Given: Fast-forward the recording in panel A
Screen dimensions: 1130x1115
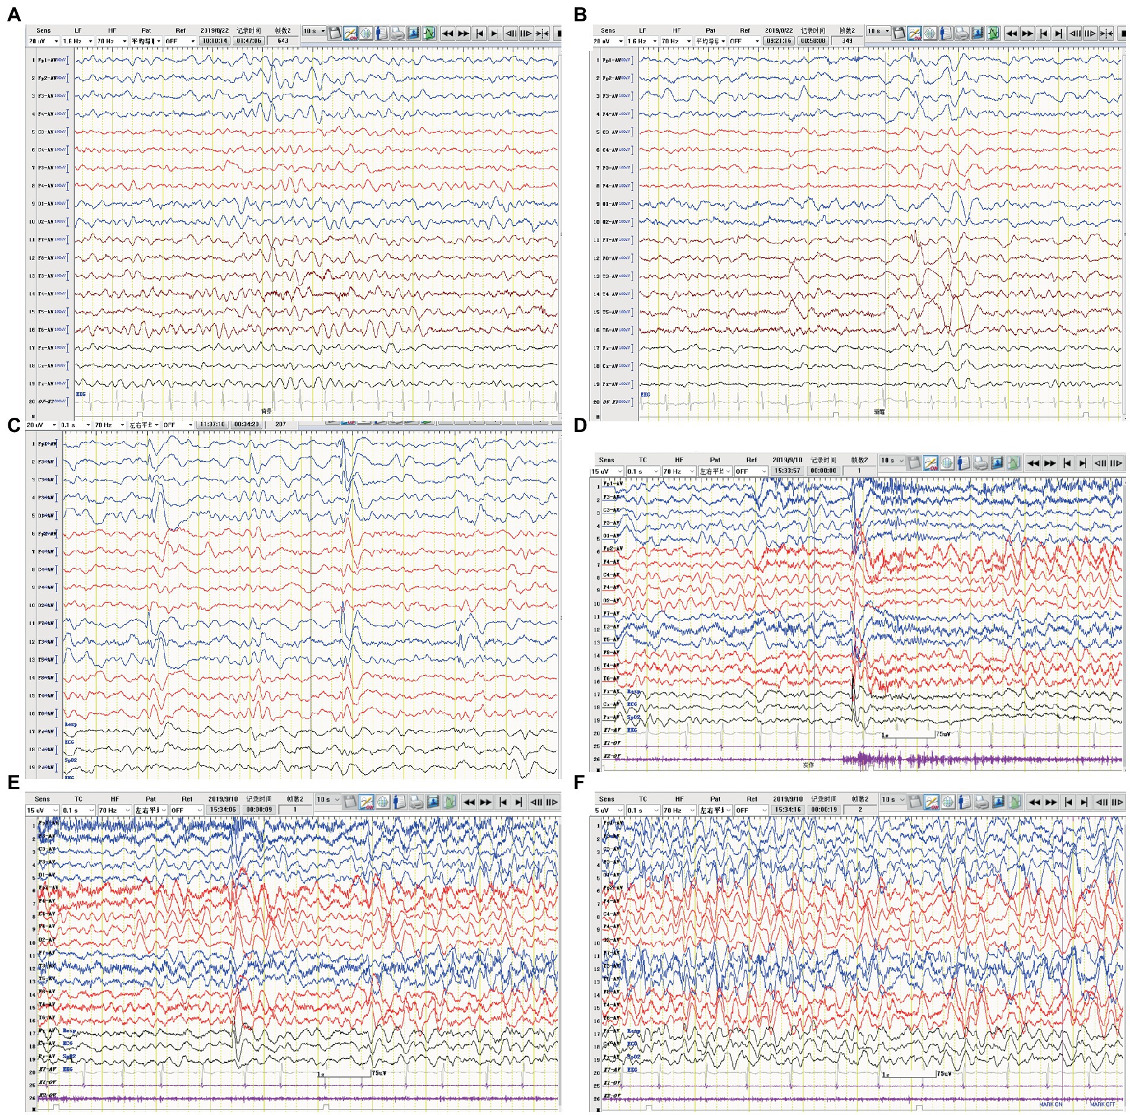Looking at the screenshot, I should [x=463, y=33].
